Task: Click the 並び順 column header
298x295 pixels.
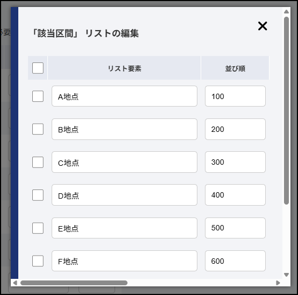Action: (x=235, y=68)
